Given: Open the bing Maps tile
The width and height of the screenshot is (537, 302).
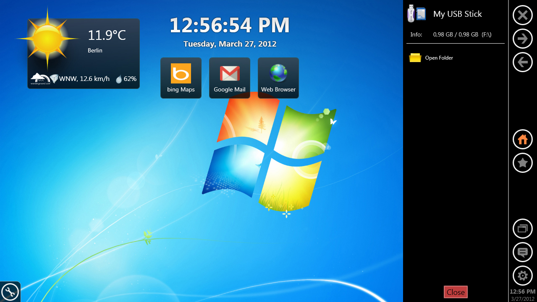Looking at the screenshot, I should pyautogui.click(x=181, y=78).
